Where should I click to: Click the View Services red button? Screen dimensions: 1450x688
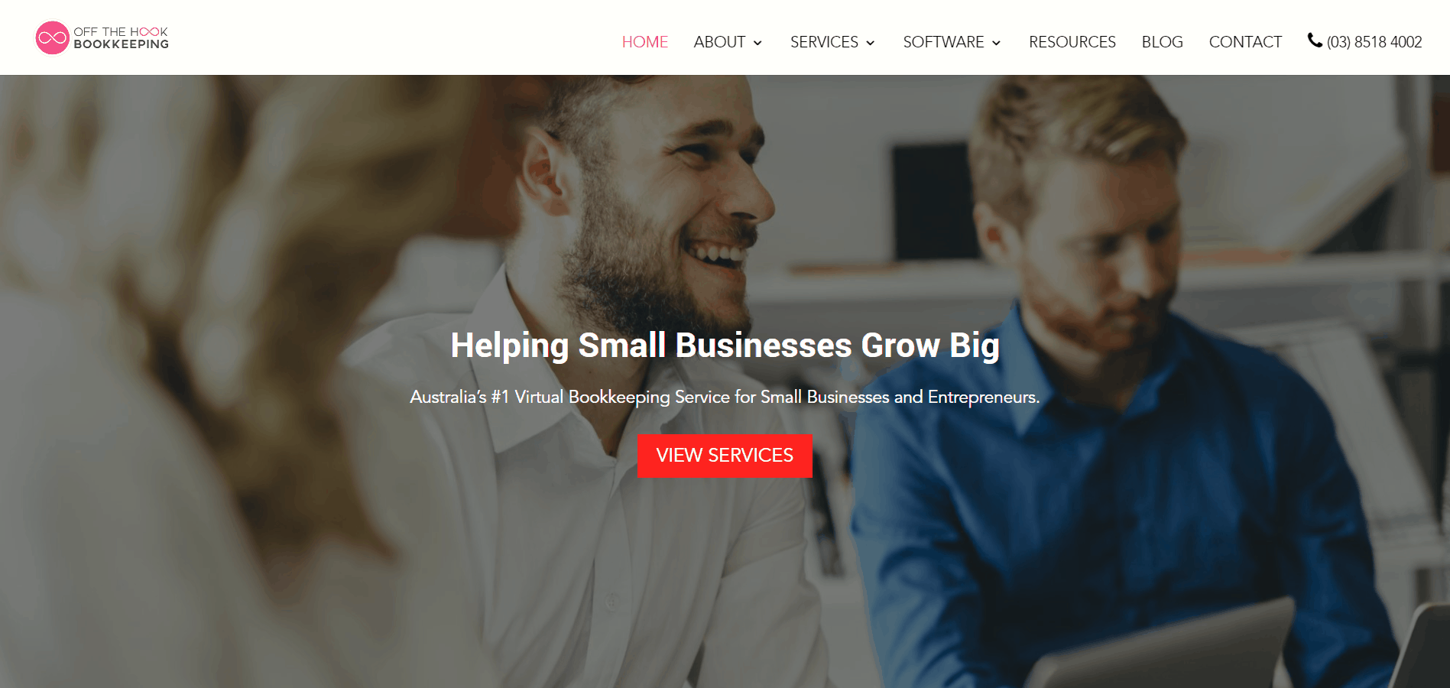[x=725, y=456]
